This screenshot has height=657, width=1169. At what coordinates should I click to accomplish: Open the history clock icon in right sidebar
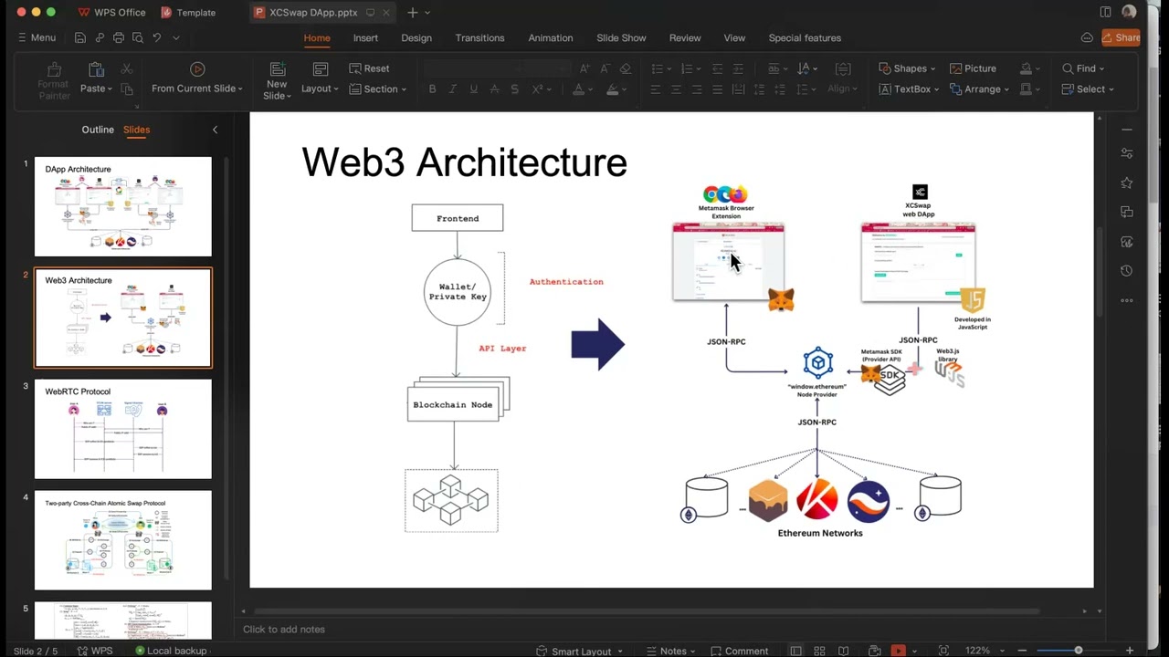[1126, 271]
